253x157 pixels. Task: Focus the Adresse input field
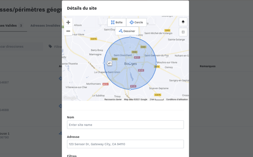pos(125,144)
